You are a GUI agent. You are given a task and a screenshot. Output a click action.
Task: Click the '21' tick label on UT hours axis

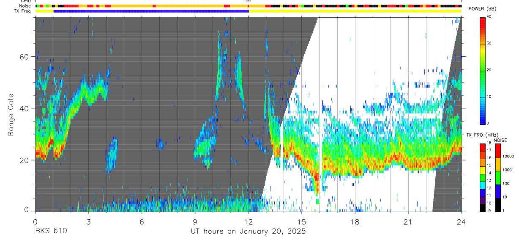click(x=408, y=222)
